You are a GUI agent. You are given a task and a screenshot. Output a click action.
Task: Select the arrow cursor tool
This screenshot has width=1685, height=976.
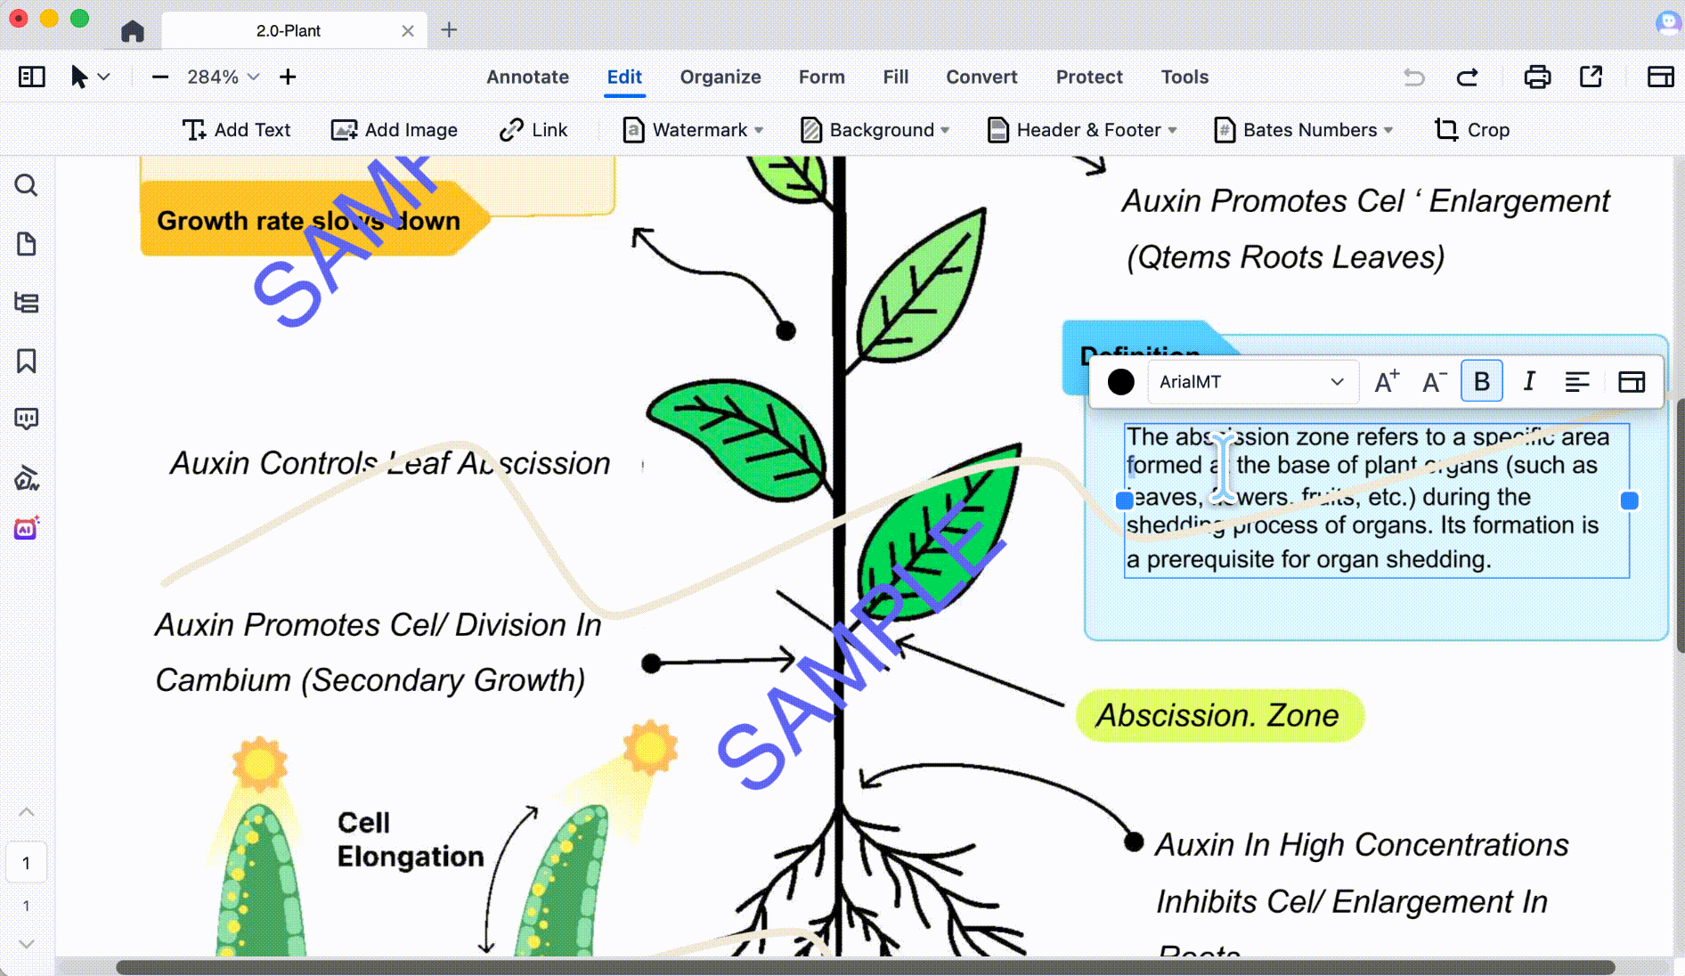[79, 77]
